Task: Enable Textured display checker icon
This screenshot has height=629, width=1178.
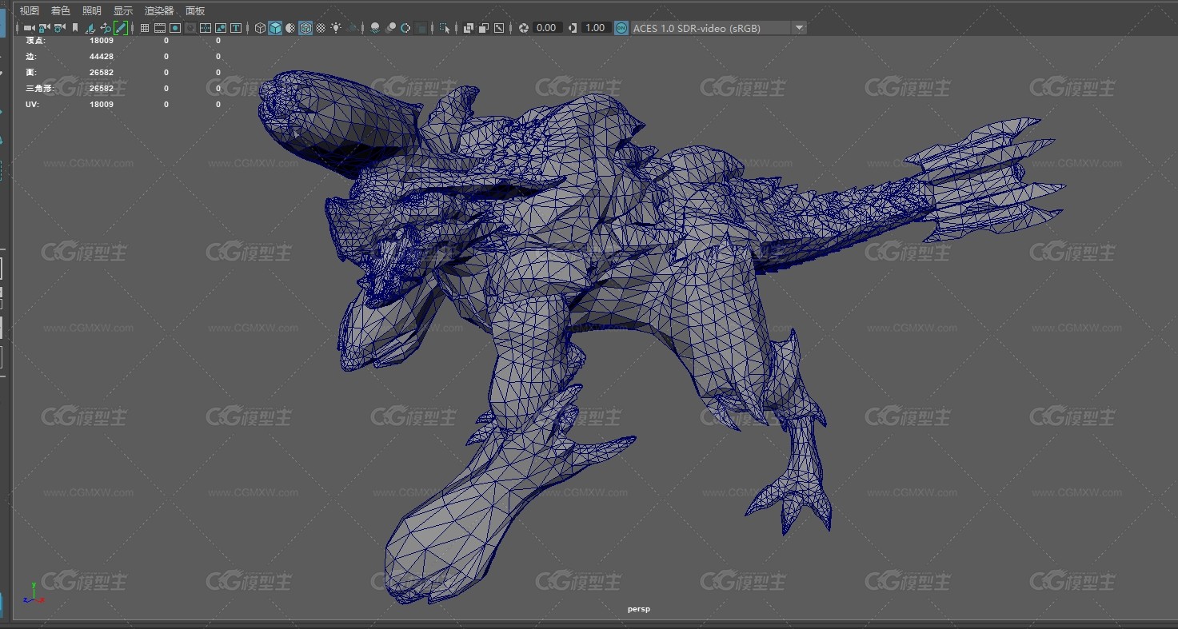Action: pyautogui.click(x=321, y=28)
